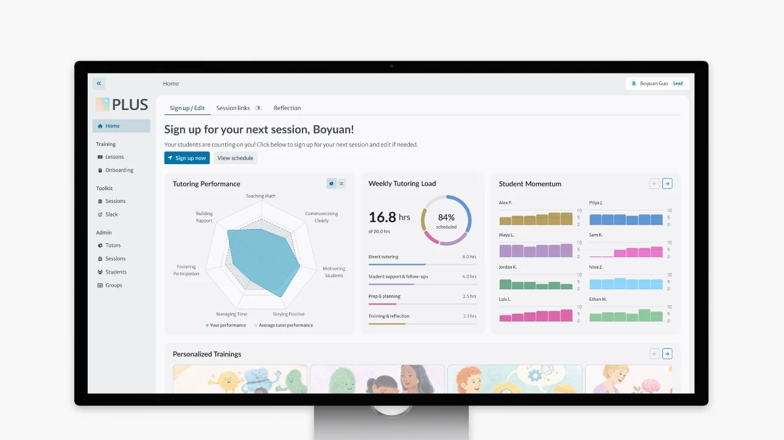
Task: Click the Student support & follow-ups row
Action: tap(422, 279)
